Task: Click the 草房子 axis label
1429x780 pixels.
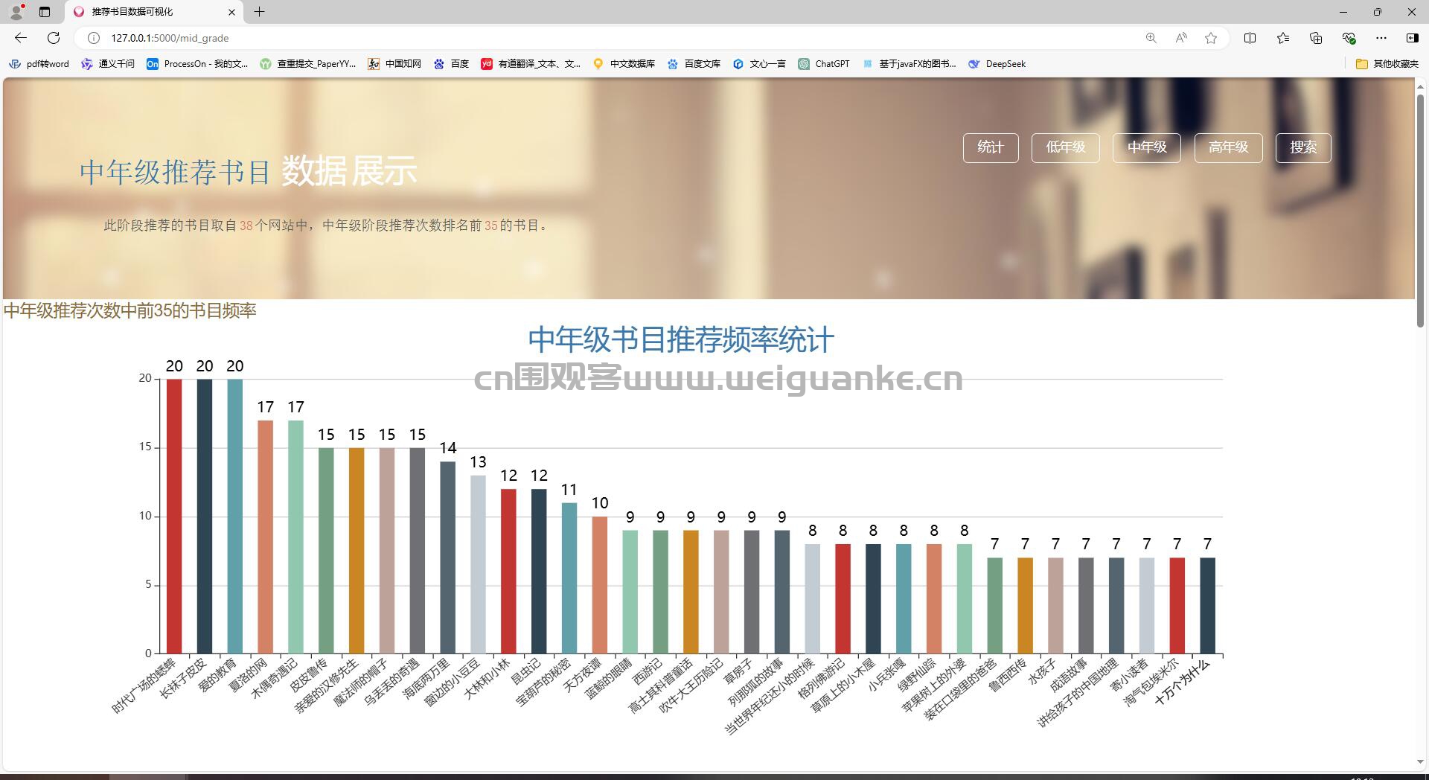Action: (740, 672)
